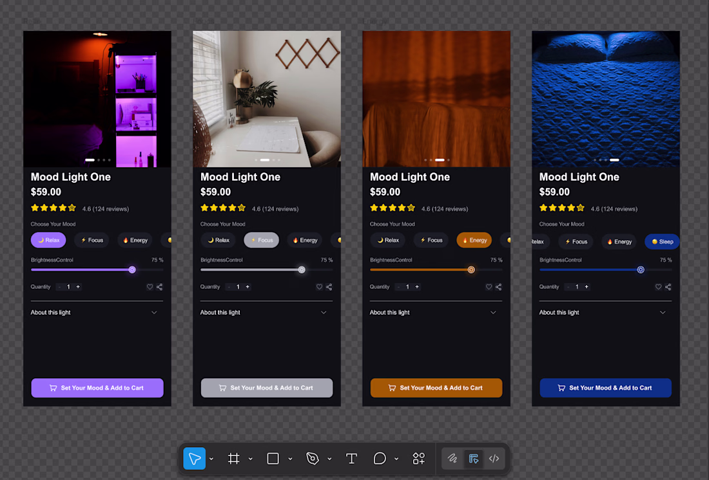Decrease quantity with minus in blue card
This screenshot has width=709, height=480.
tap(568, 287)
